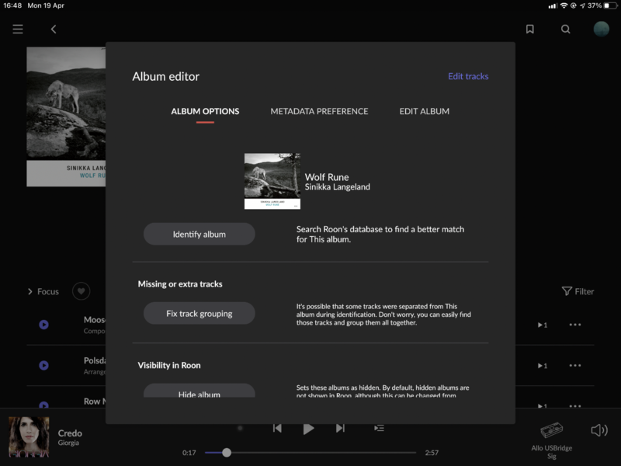This screenshot has width=621, height=466.
Task: Go back using the back arrow
Action: tap(54, 30)
